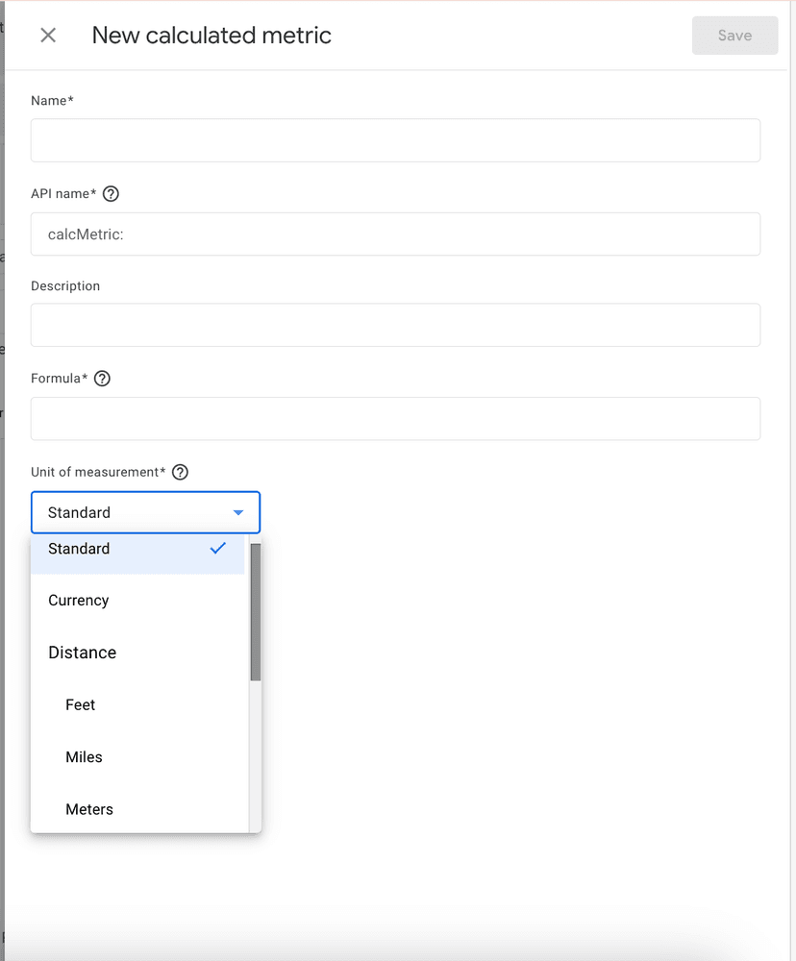The height and width of the screenshot is (961, 796).
Task: Save the new calculated metric
Action: (734, 35)
